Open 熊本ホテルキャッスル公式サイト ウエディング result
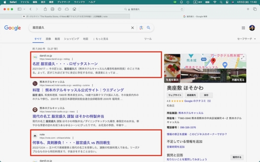Image resolution: width=260 pixels, height=162 pixels. tap(78, 90)
